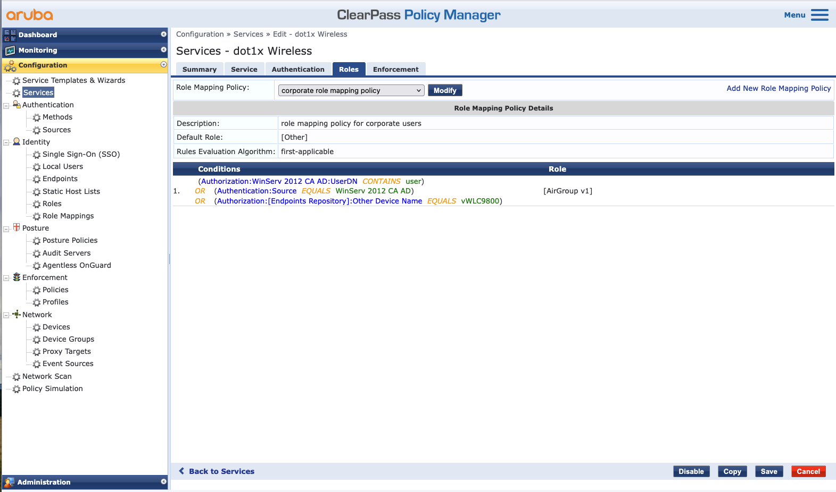
Task: Click the Authentication:Source condition text
Action: tap(257, 191)
